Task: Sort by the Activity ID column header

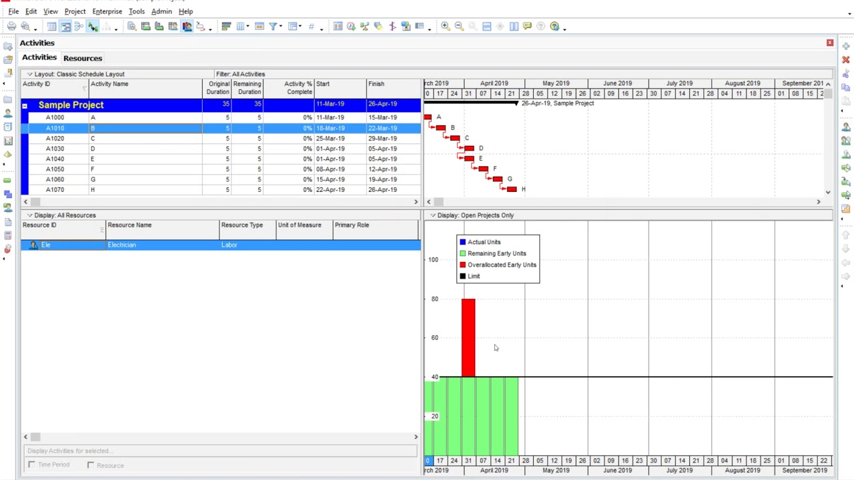Action: [55, 88]
